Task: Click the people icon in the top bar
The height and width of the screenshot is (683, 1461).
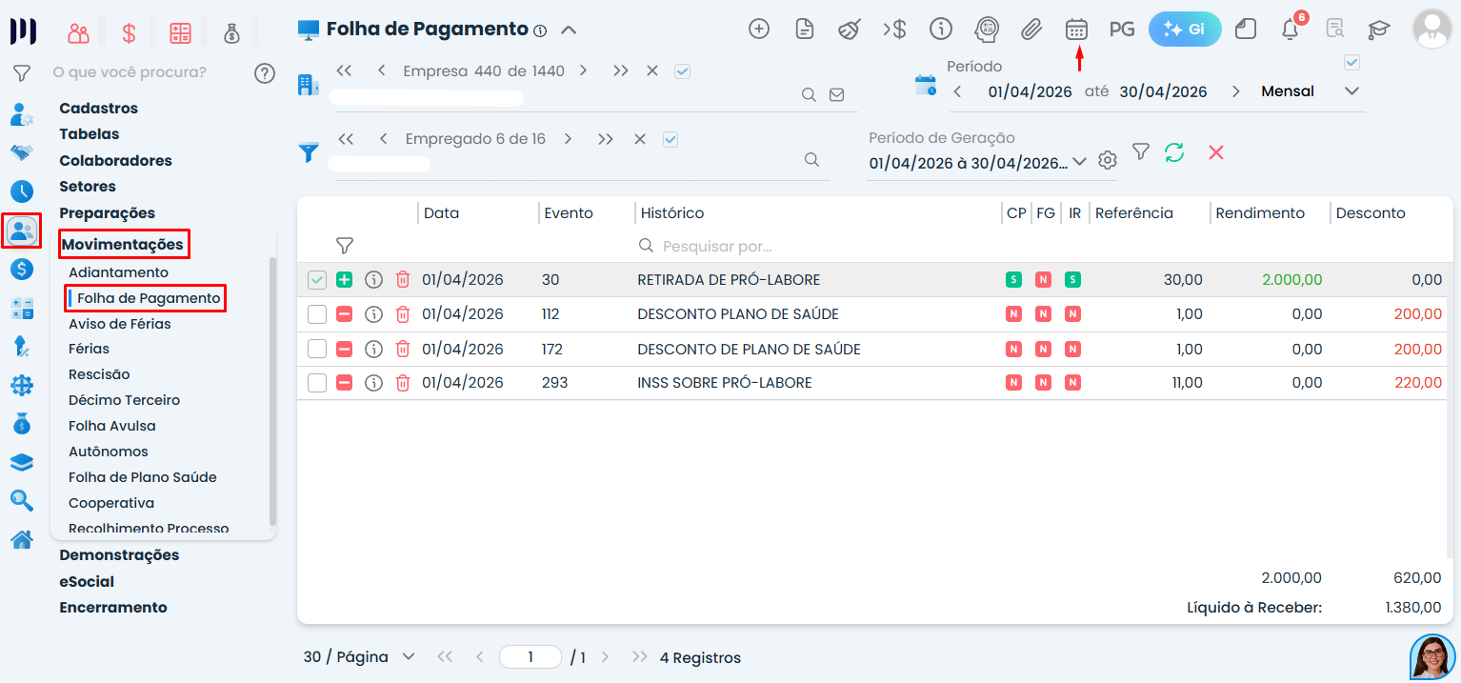Action: tap(78, 34)
